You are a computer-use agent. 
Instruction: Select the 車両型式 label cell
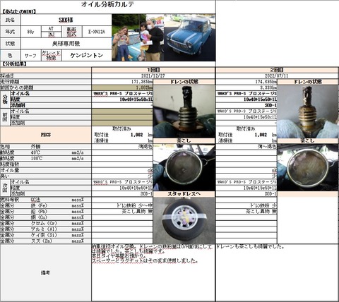[72, 32]
